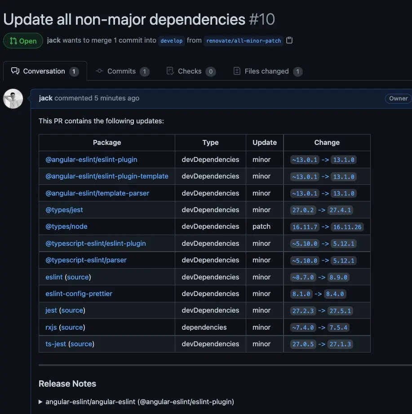The image size is (412, 414).
Task: Open the @types/jest package link
Action: coord(64,209)
